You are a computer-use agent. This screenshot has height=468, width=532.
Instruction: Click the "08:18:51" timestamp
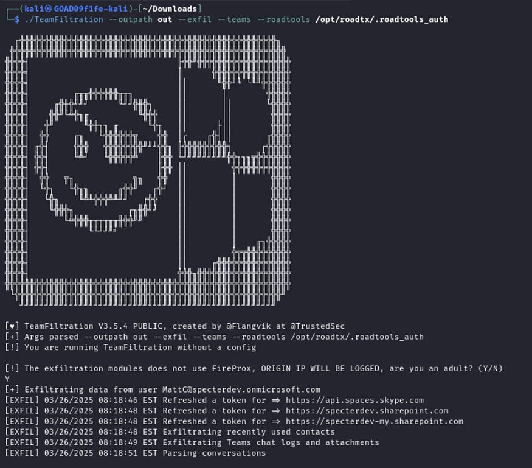click(x=118, y=453)
